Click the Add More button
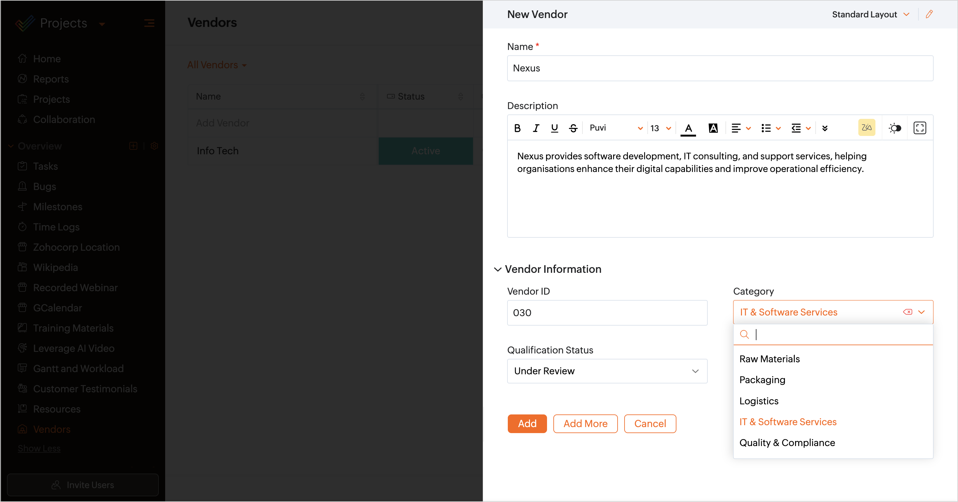The width and height of the screenshot is (958, 502). point(585,424)
